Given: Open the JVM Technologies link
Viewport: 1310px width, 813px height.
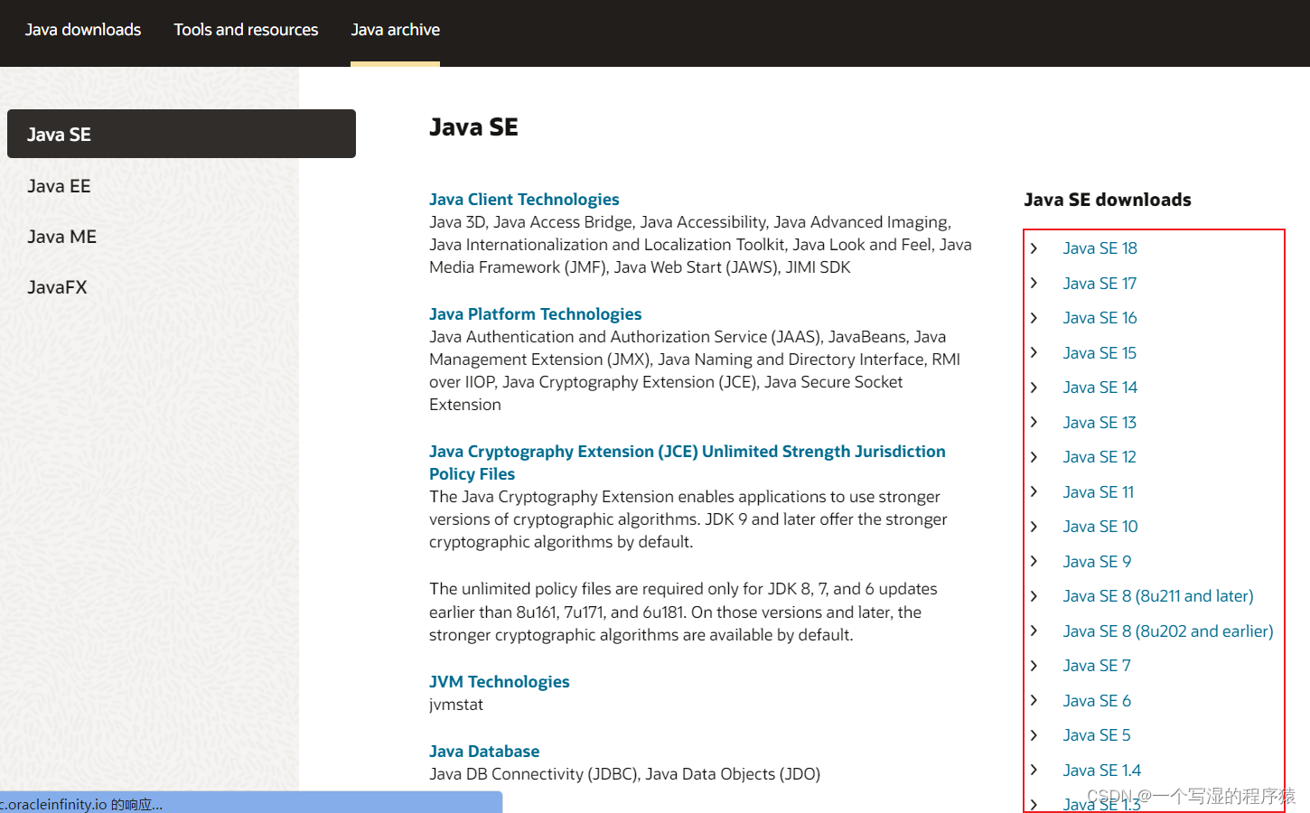Looking at the screenshot, I should coord(499,681).
